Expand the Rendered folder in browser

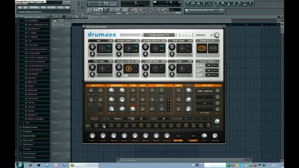28,145
